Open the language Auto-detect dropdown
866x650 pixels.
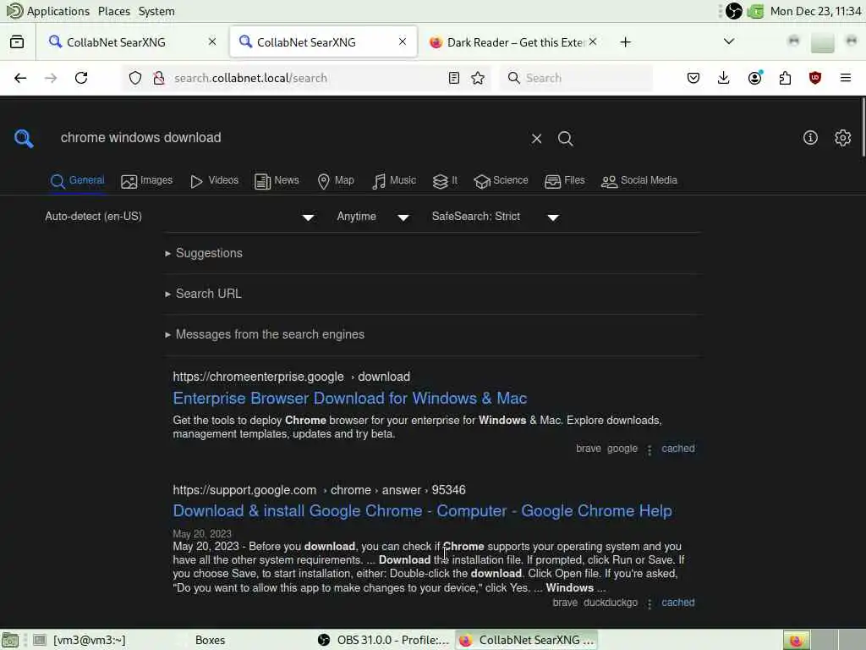coord(180,217)
